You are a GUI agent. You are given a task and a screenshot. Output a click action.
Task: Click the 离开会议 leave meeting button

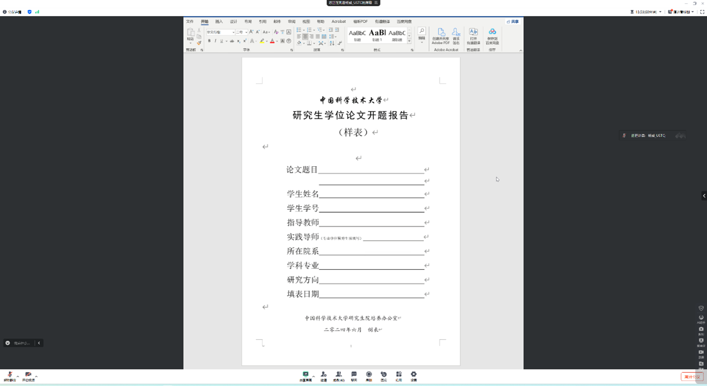691,377
